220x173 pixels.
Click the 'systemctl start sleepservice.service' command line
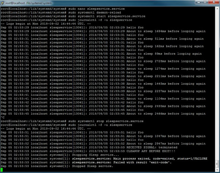[73, 16]
